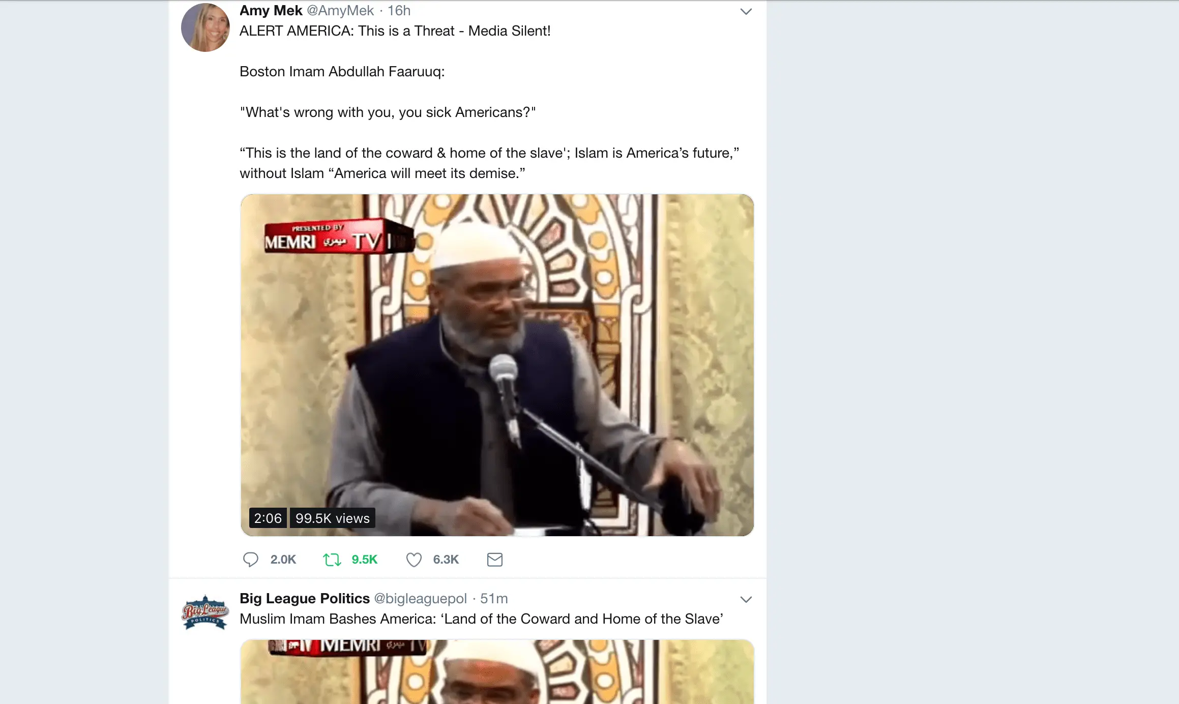Screen dimensions: 1179x704
Task: Click the 2.0K reply count
Action: (283, 560)
